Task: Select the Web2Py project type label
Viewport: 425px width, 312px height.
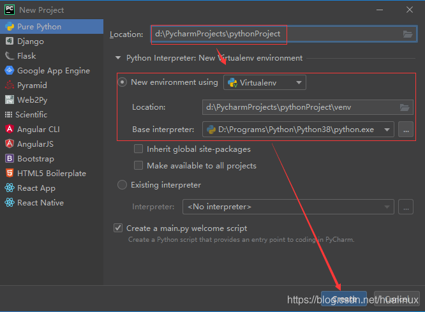Action: (x=33, y=100)
